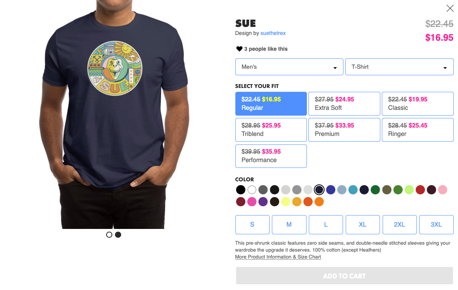Choose the purple color swatch

click(x=263, y=202)
